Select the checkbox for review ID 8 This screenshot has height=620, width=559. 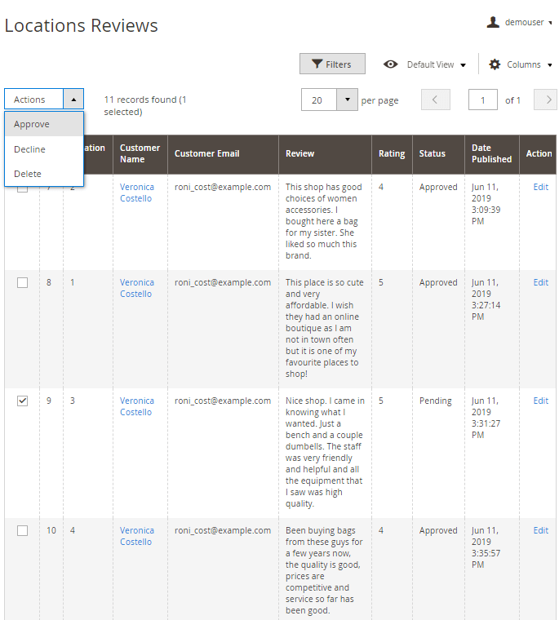click(23, 282)
